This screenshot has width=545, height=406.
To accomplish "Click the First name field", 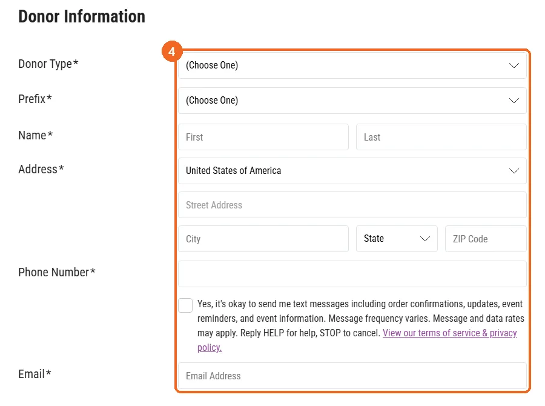I will coord(263,137).
